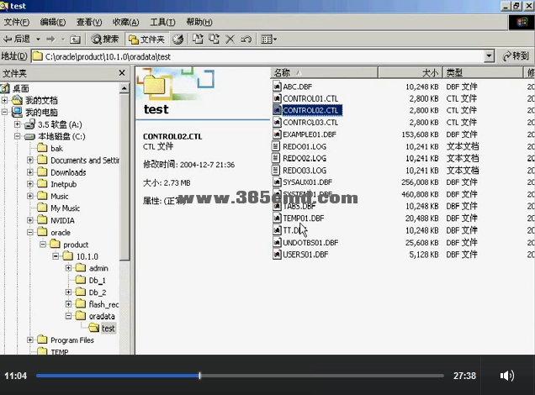The image size is (535, 395).
Task: Sort by Size (大小) column header
Action: point(411,72)
